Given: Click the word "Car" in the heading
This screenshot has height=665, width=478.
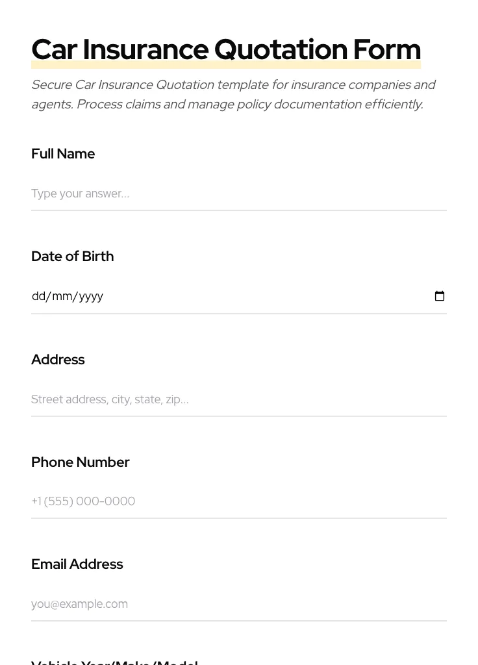Looking at the screenshot, I should (54, 50).
